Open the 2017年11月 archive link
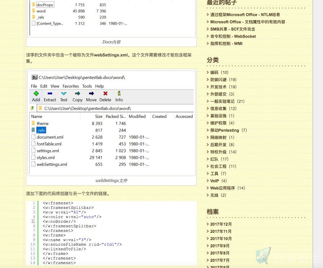This screenshot has height=268, width=323. [221, 231]
